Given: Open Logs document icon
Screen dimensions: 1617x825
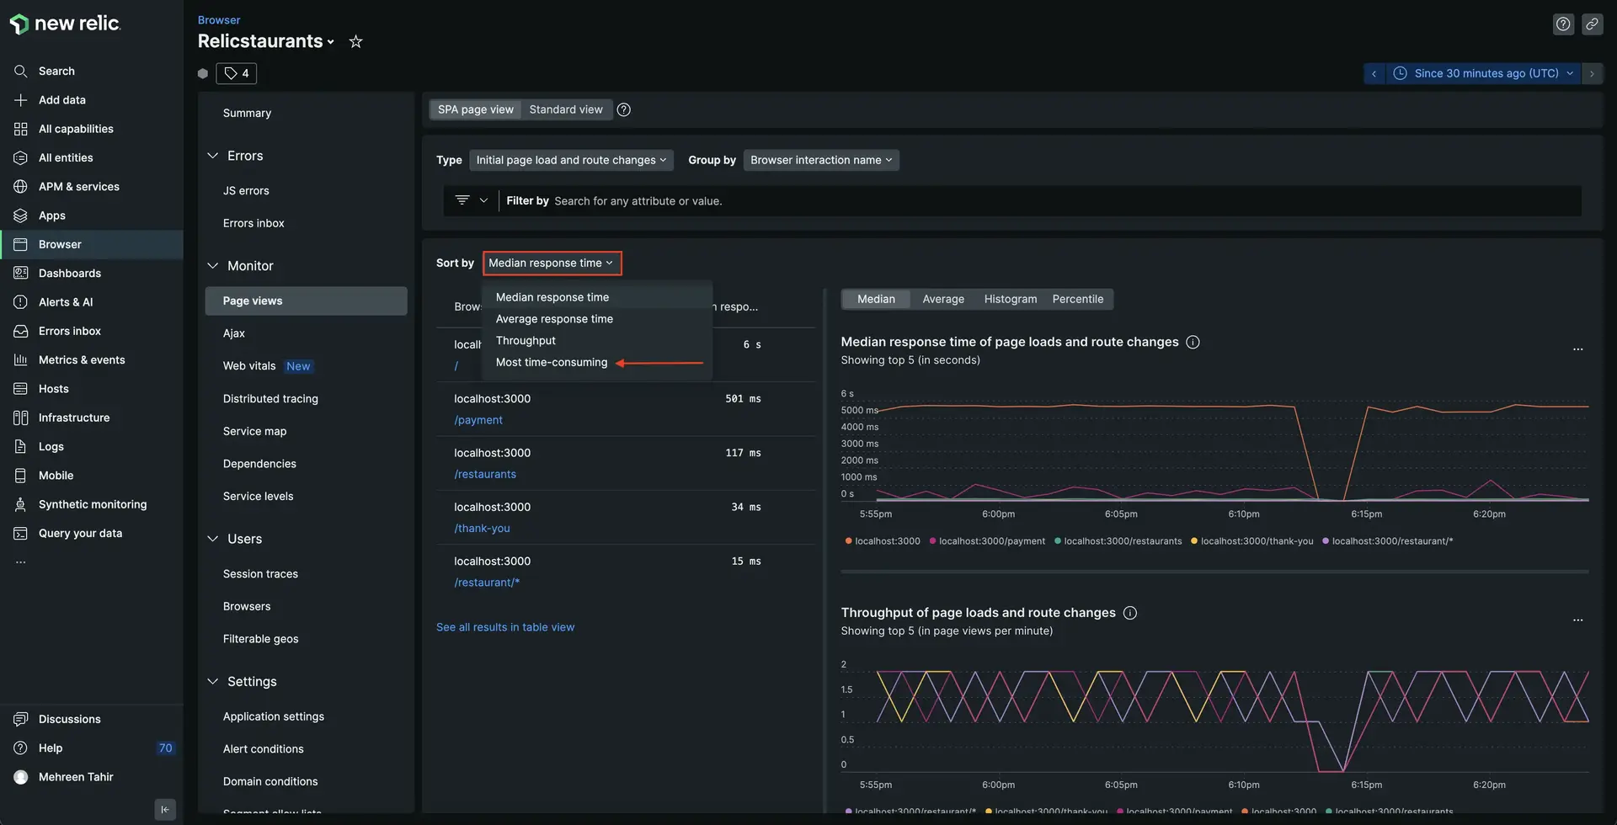Looking at the screenshot, I should point(21,446).
